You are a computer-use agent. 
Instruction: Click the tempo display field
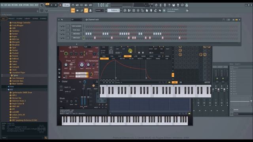pos(66,5)
